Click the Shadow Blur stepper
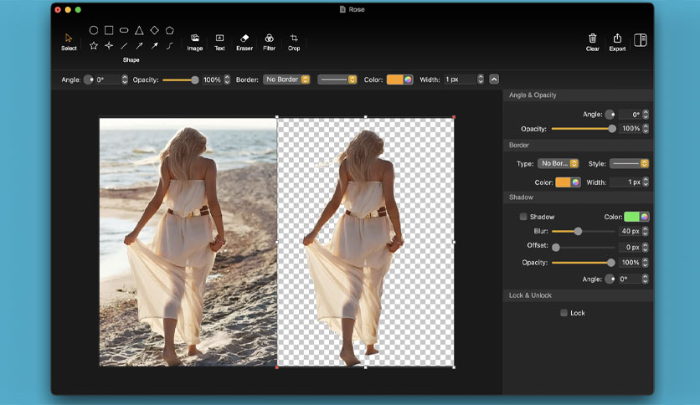Screen dimensions: 700x405 click(646, 231)
